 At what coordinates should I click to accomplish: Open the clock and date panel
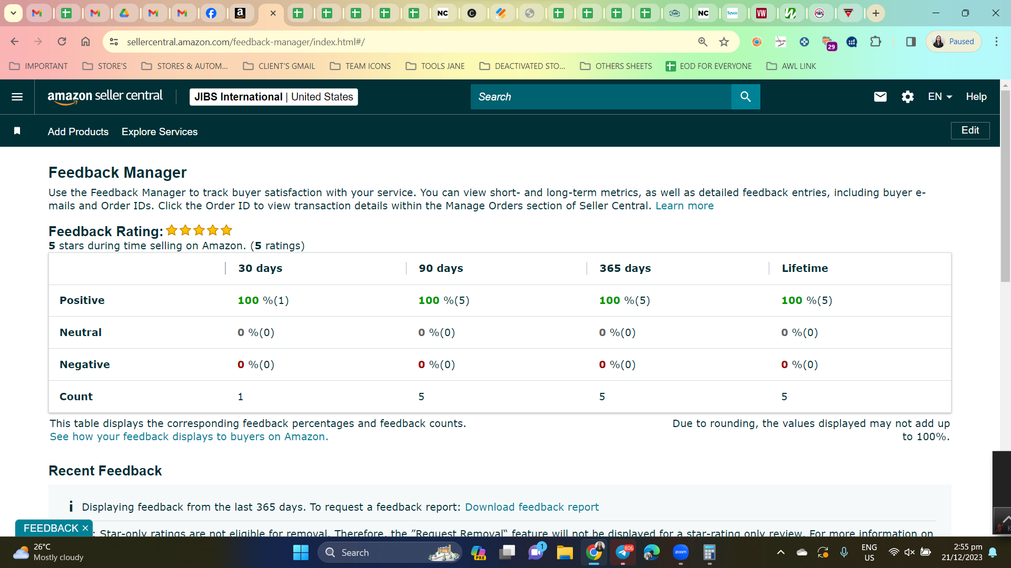(x=962, y=552)
